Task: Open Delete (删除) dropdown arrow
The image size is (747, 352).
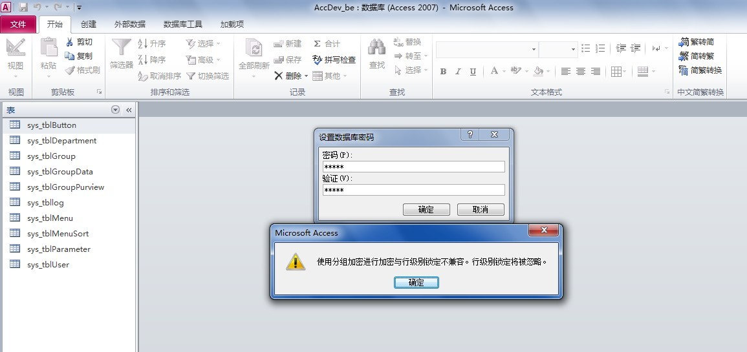Action: [306, 76]
